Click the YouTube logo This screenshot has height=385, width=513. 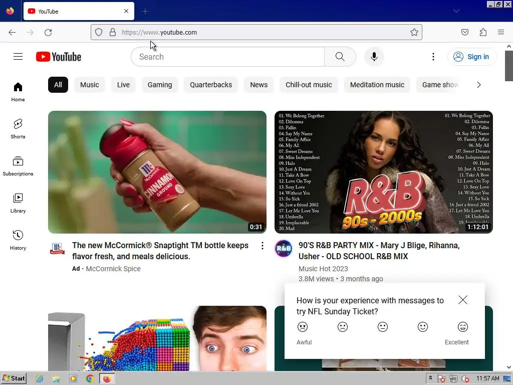click(59, 57)
